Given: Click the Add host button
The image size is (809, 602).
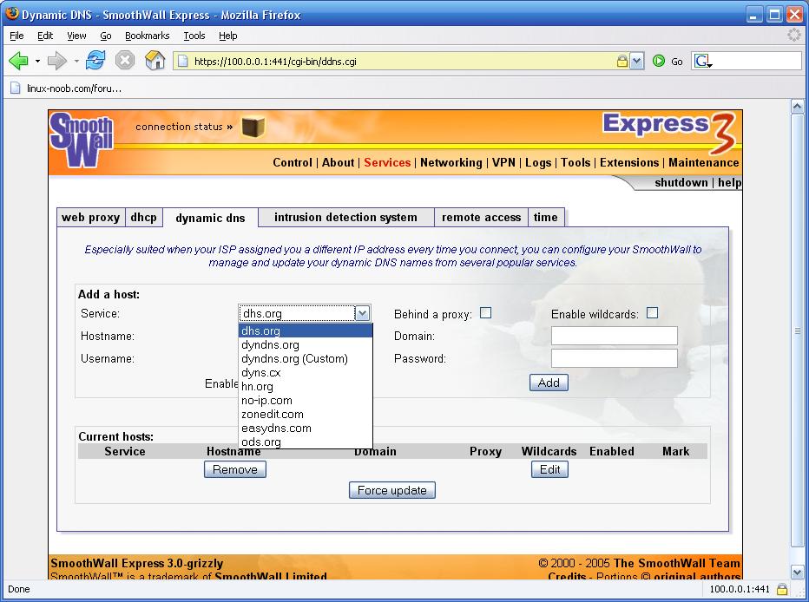Looking at the screenshot, I should 549,383.
